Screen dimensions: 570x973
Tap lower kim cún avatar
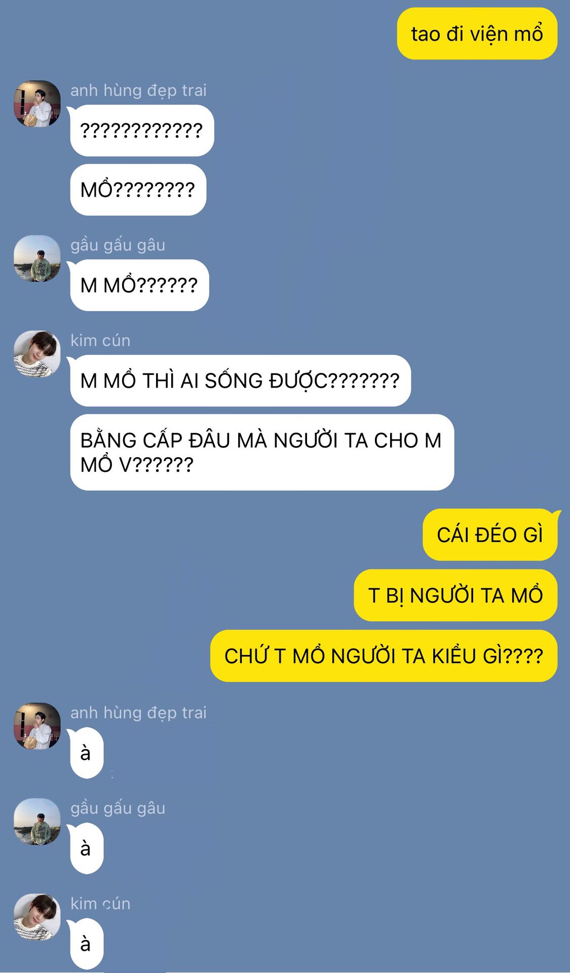37,917
